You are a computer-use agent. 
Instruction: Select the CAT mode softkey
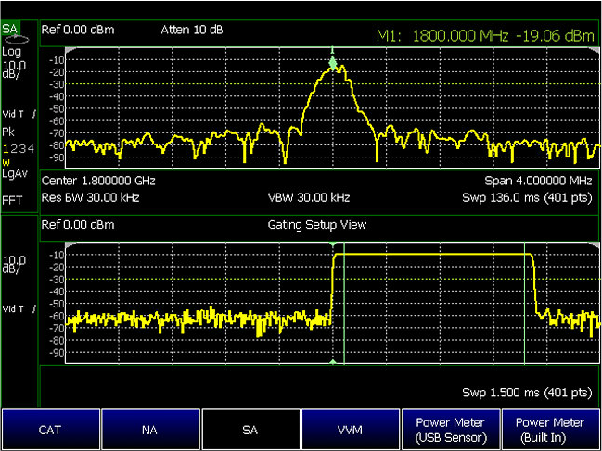point(50,431)
